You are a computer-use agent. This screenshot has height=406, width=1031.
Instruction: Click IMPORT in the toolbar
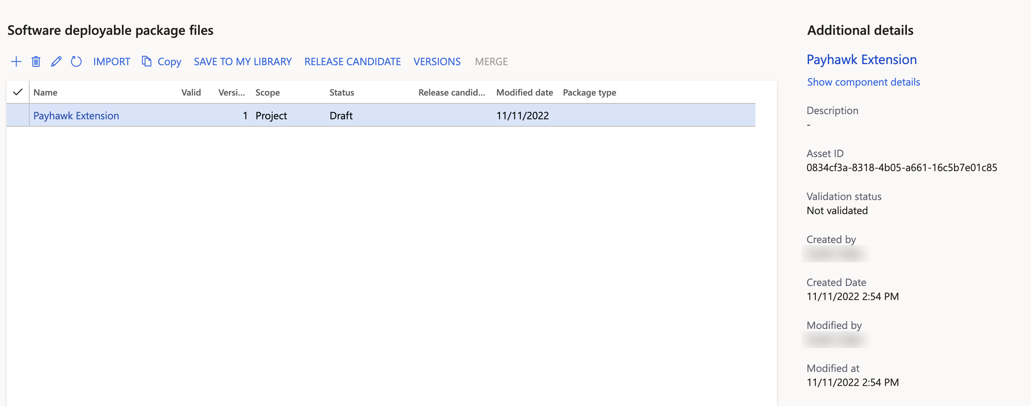click(x=112, y=61)
